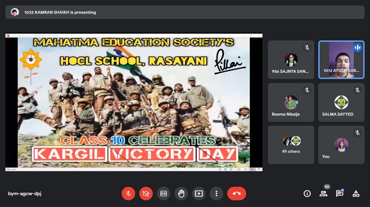This screenshot has height=207, width=370.
Task: Show the people list with 55 badge
Action: pyautogui.click(x=323, y=193)
